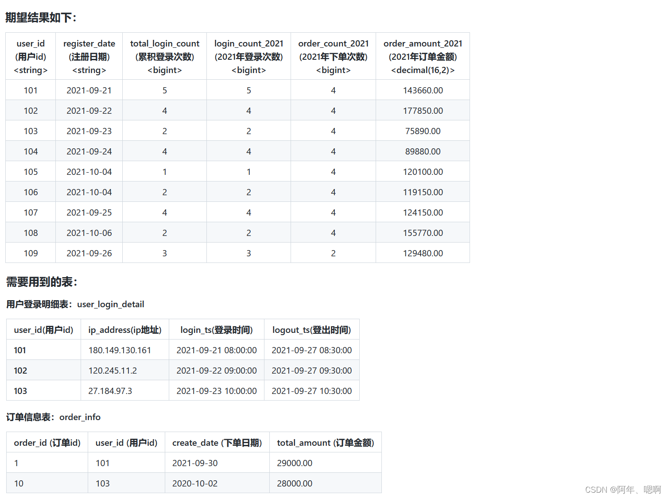Click the order_id (订单id) column header
This screenshot has width=668, height=498.
tap(47, 443)
